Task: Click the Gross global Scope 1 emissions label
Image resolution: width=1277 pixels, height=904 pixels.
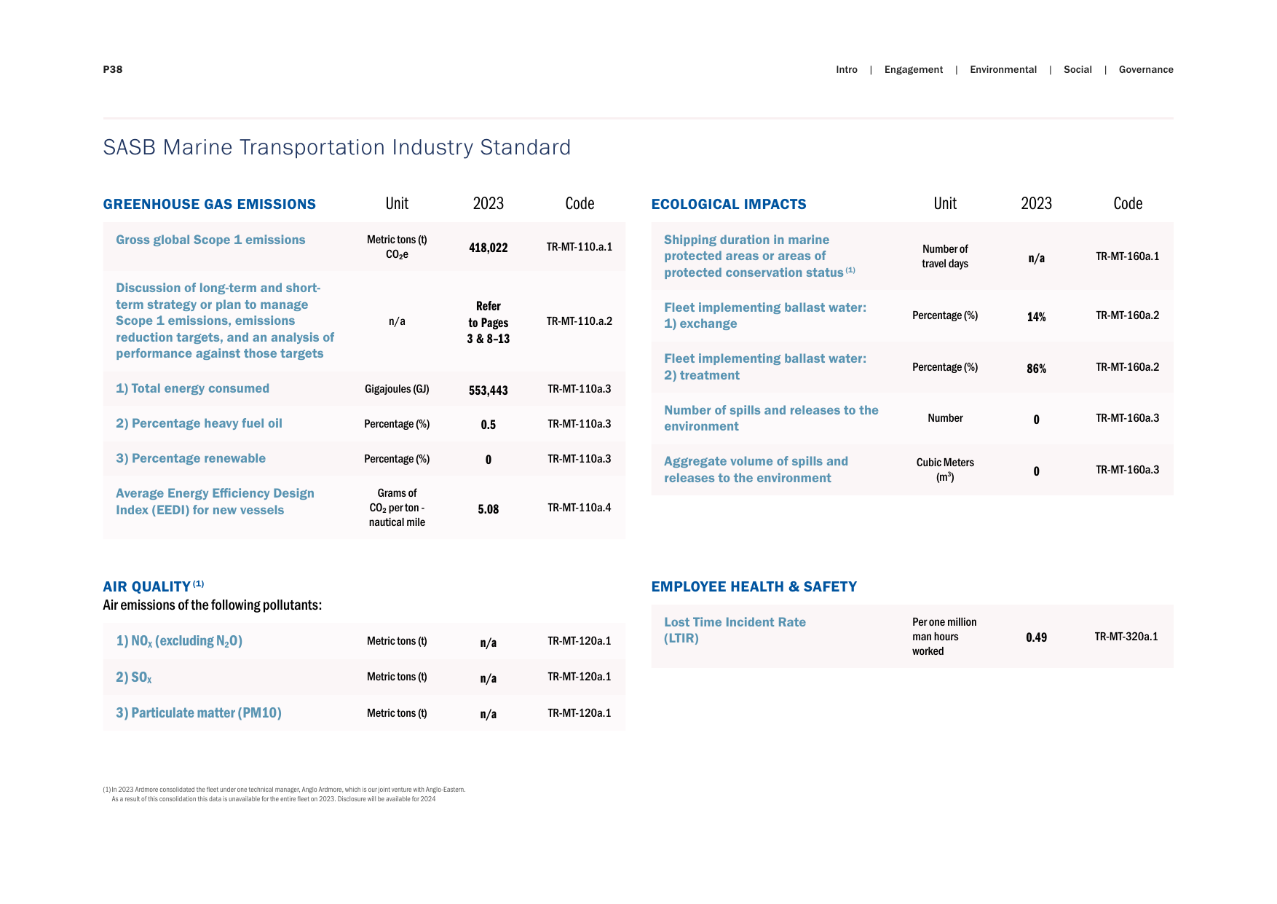Action: [210, 240]
